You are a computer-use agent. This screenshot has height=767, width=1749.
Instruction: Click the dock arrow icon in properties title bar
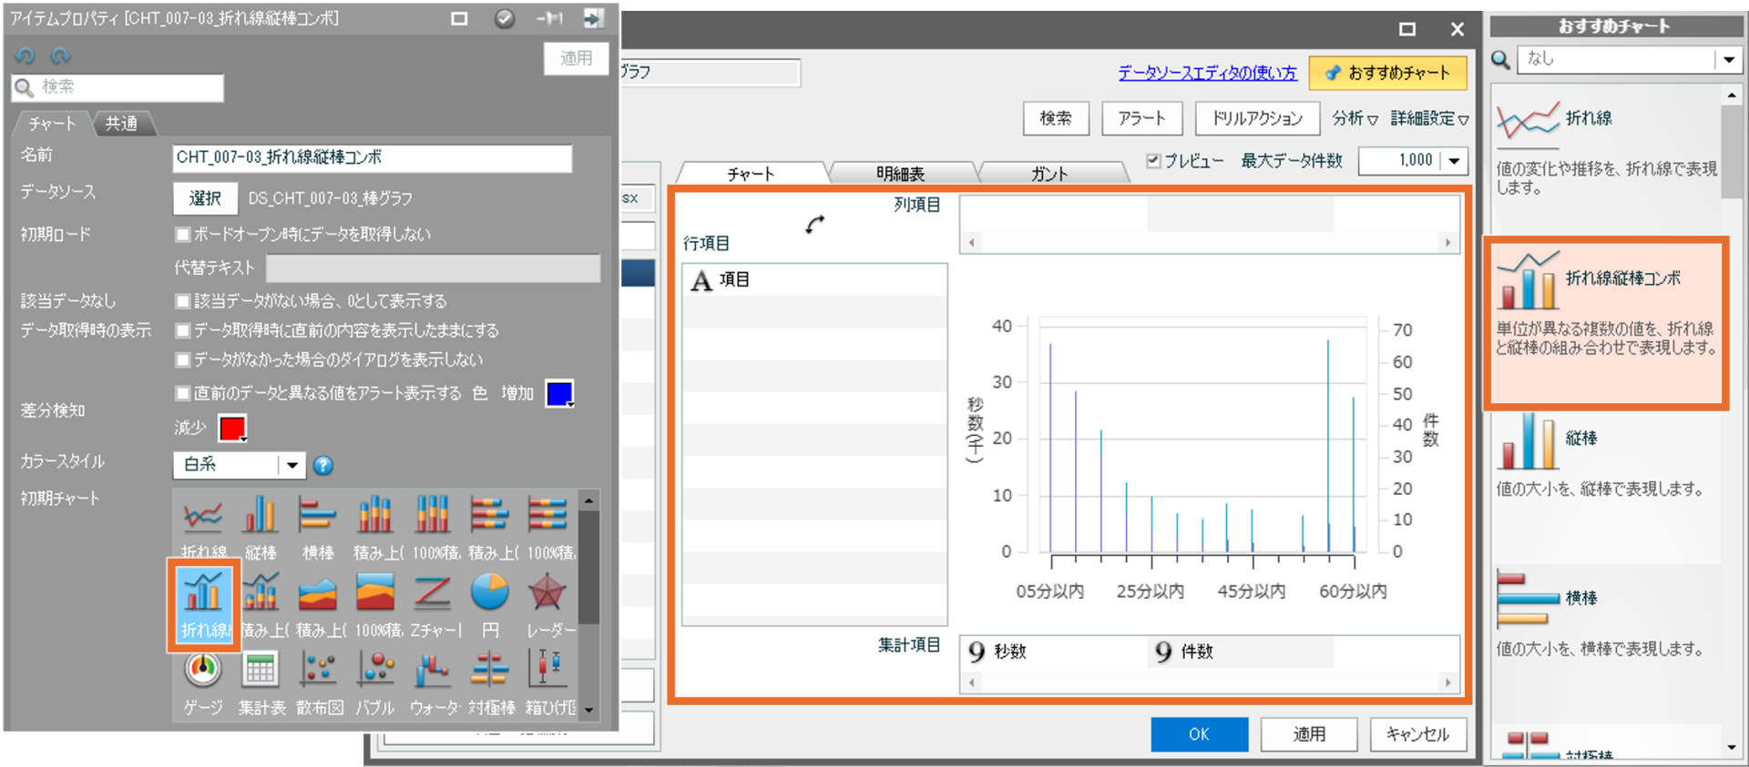coord(594,18)
